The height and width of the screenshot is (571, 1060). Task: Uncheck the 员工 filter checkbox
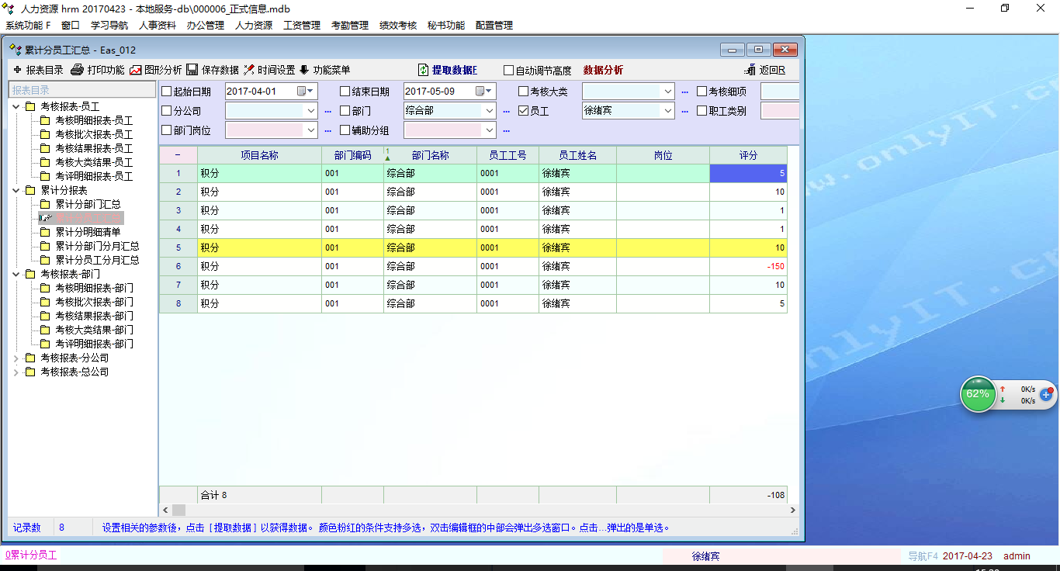[524, 111]
